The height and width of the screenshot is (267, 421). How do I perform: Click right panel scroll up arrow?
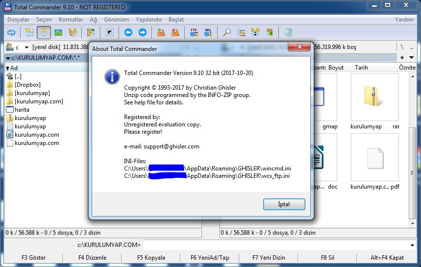tap(412, 77)
